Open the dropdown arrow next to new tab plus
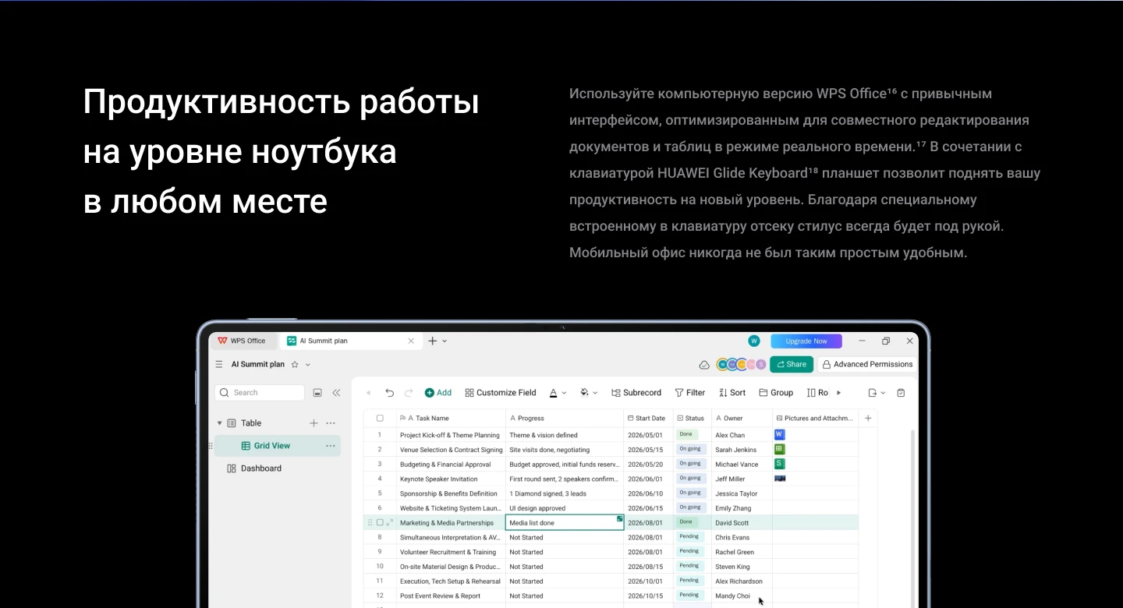 click(x=445, y=341)
